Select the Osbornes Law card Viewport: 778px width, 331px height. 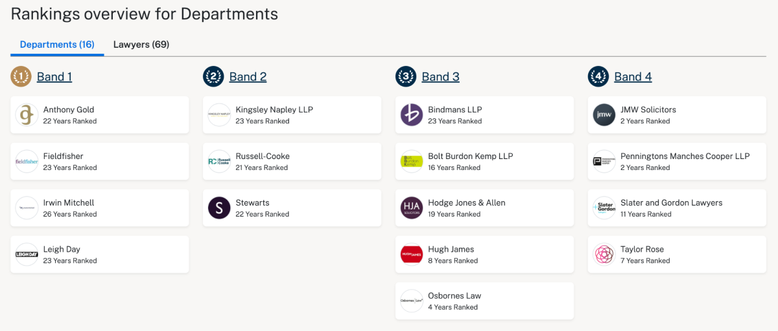(x=484, y=301)
